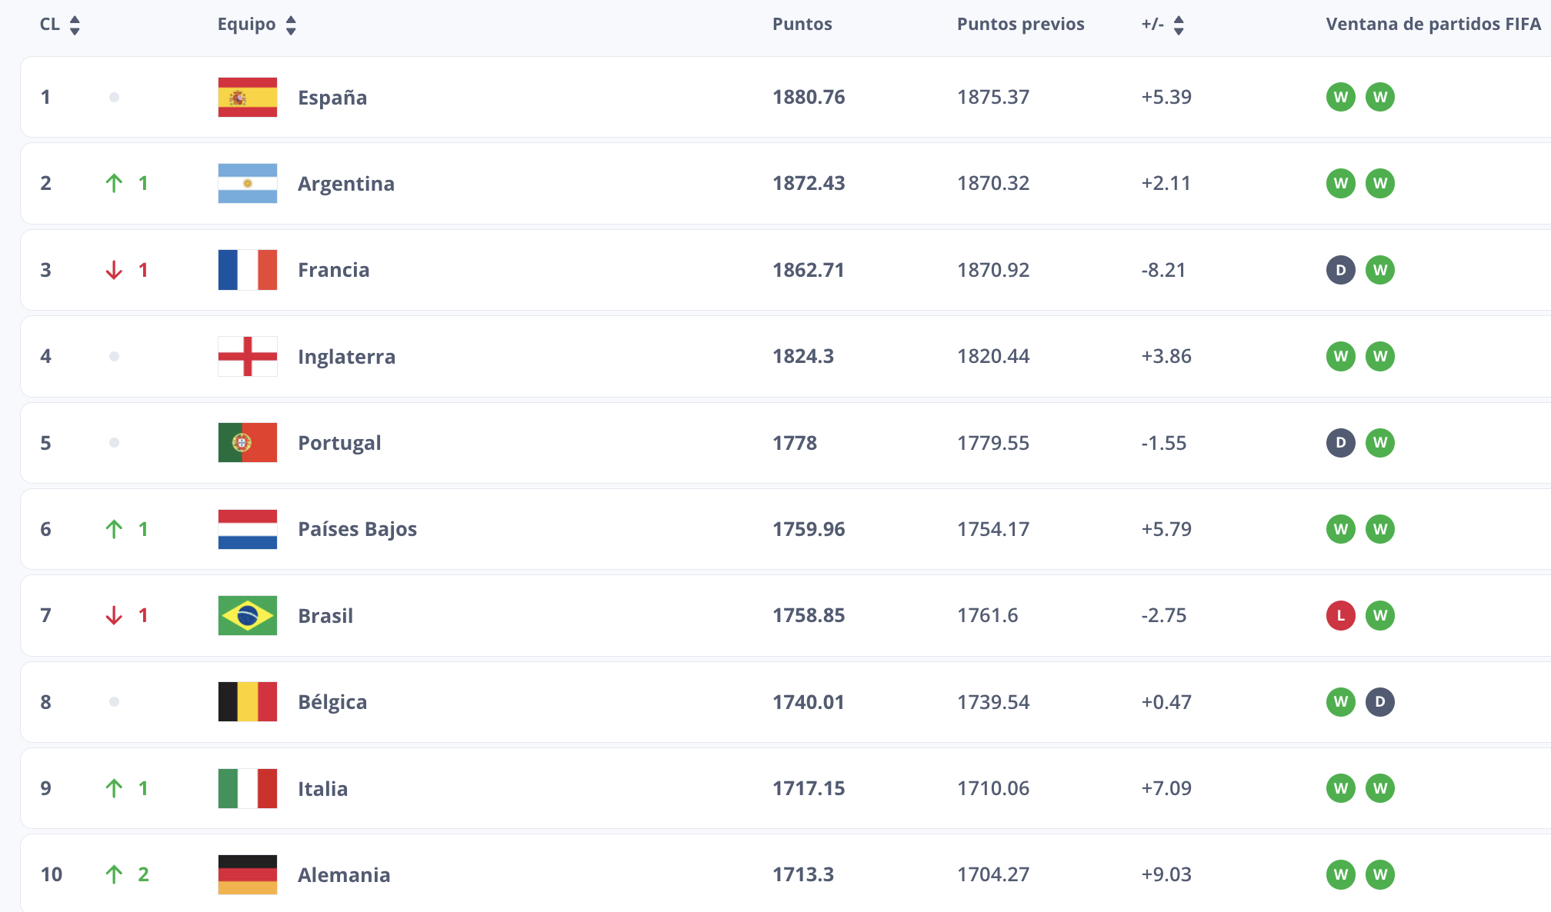
Task: Click the Alemania flag icon
Action: [x=247, y=875]
